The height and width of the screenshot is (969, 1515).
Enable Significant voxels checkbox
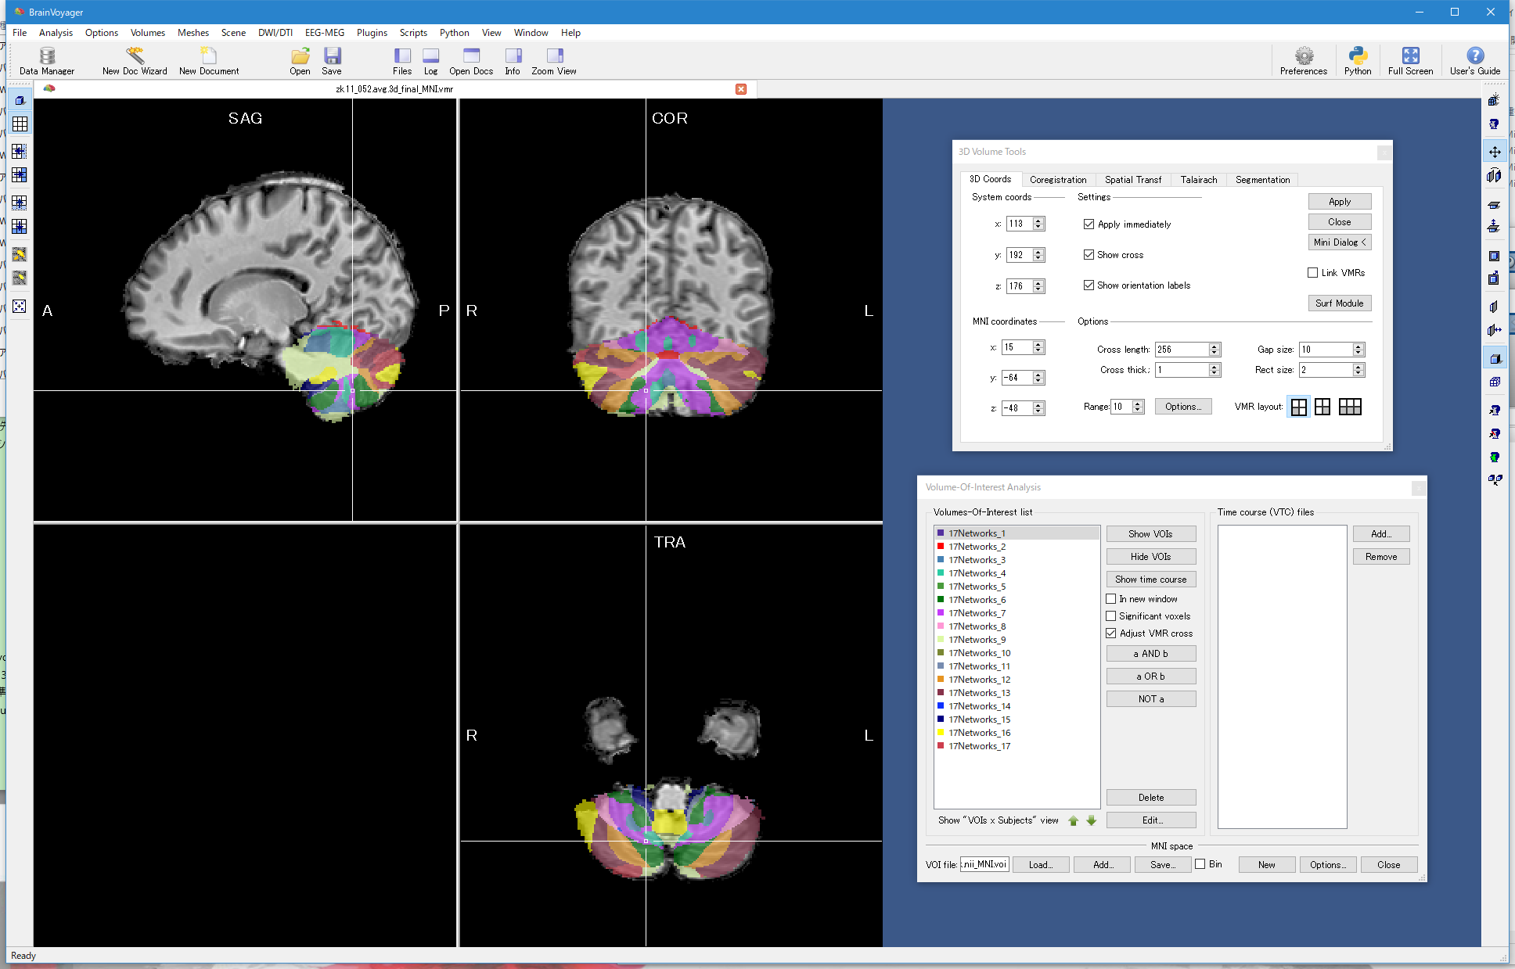1110,616
